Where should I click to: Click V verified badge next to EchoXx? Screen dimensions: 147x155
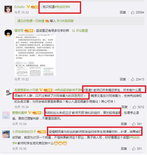point(28,7)
